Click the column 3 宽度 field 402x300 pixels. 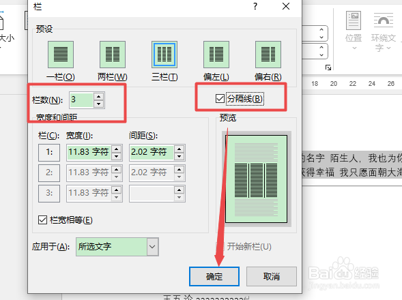(x=89, y=194)
